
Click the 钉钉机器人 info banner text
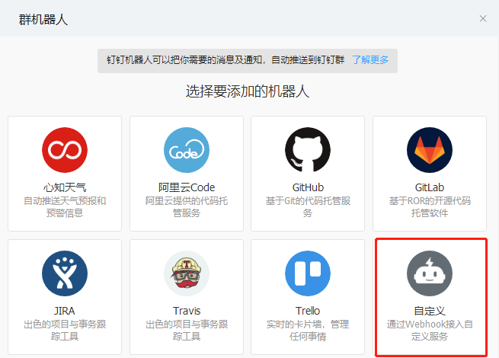226,60
